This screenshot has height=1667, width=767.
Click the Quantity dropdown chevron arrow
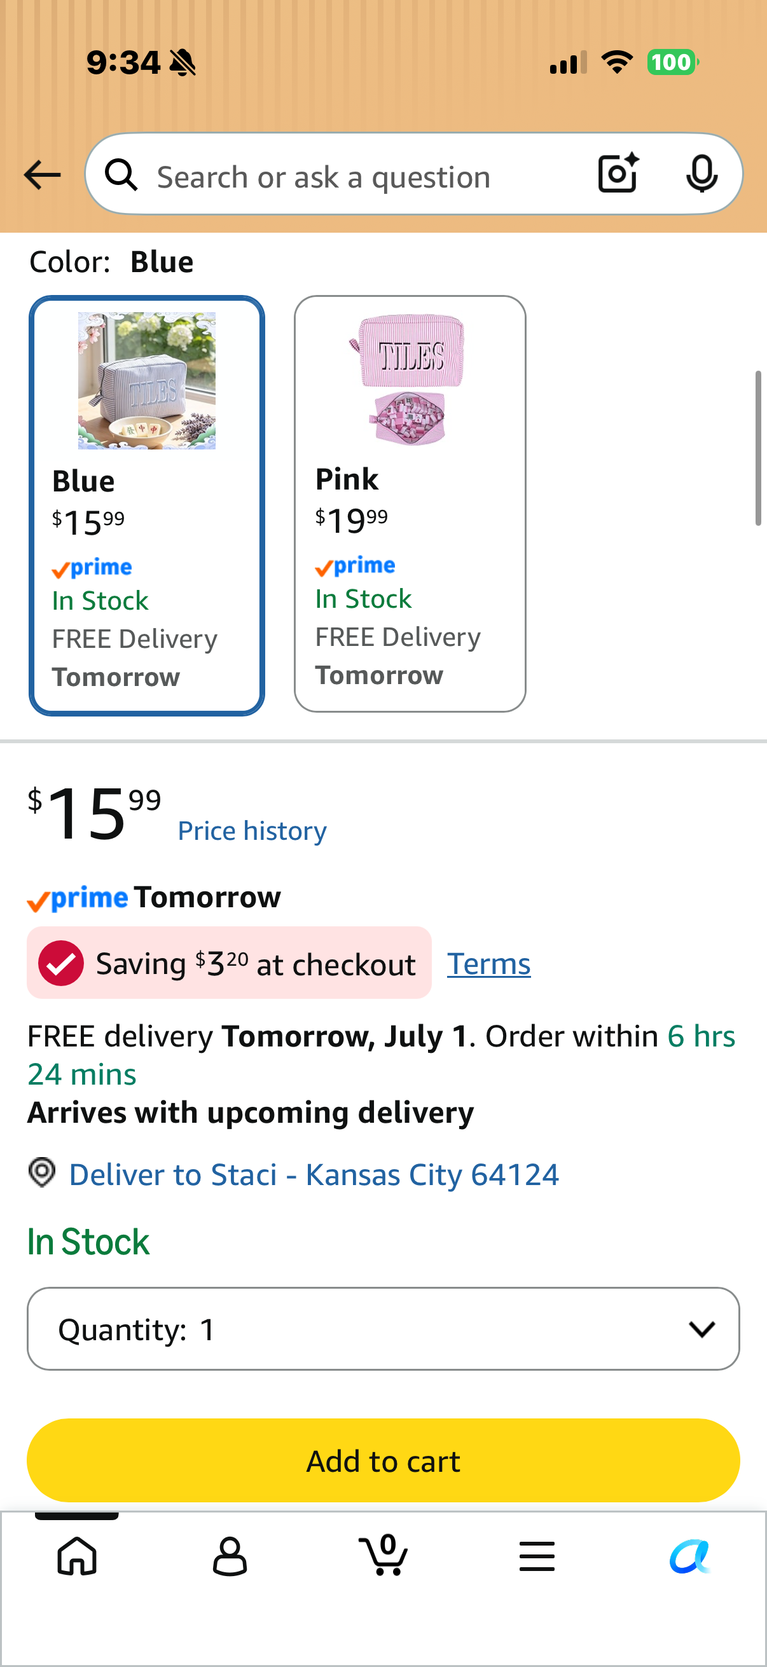pyautogui.click(x=701, y=1329)
